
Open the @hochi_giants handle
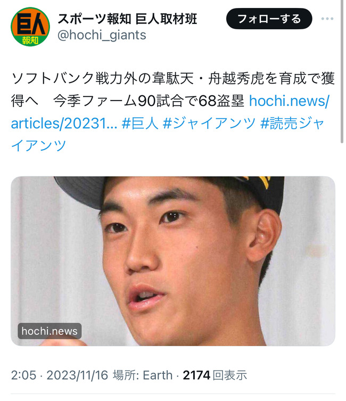102,35
